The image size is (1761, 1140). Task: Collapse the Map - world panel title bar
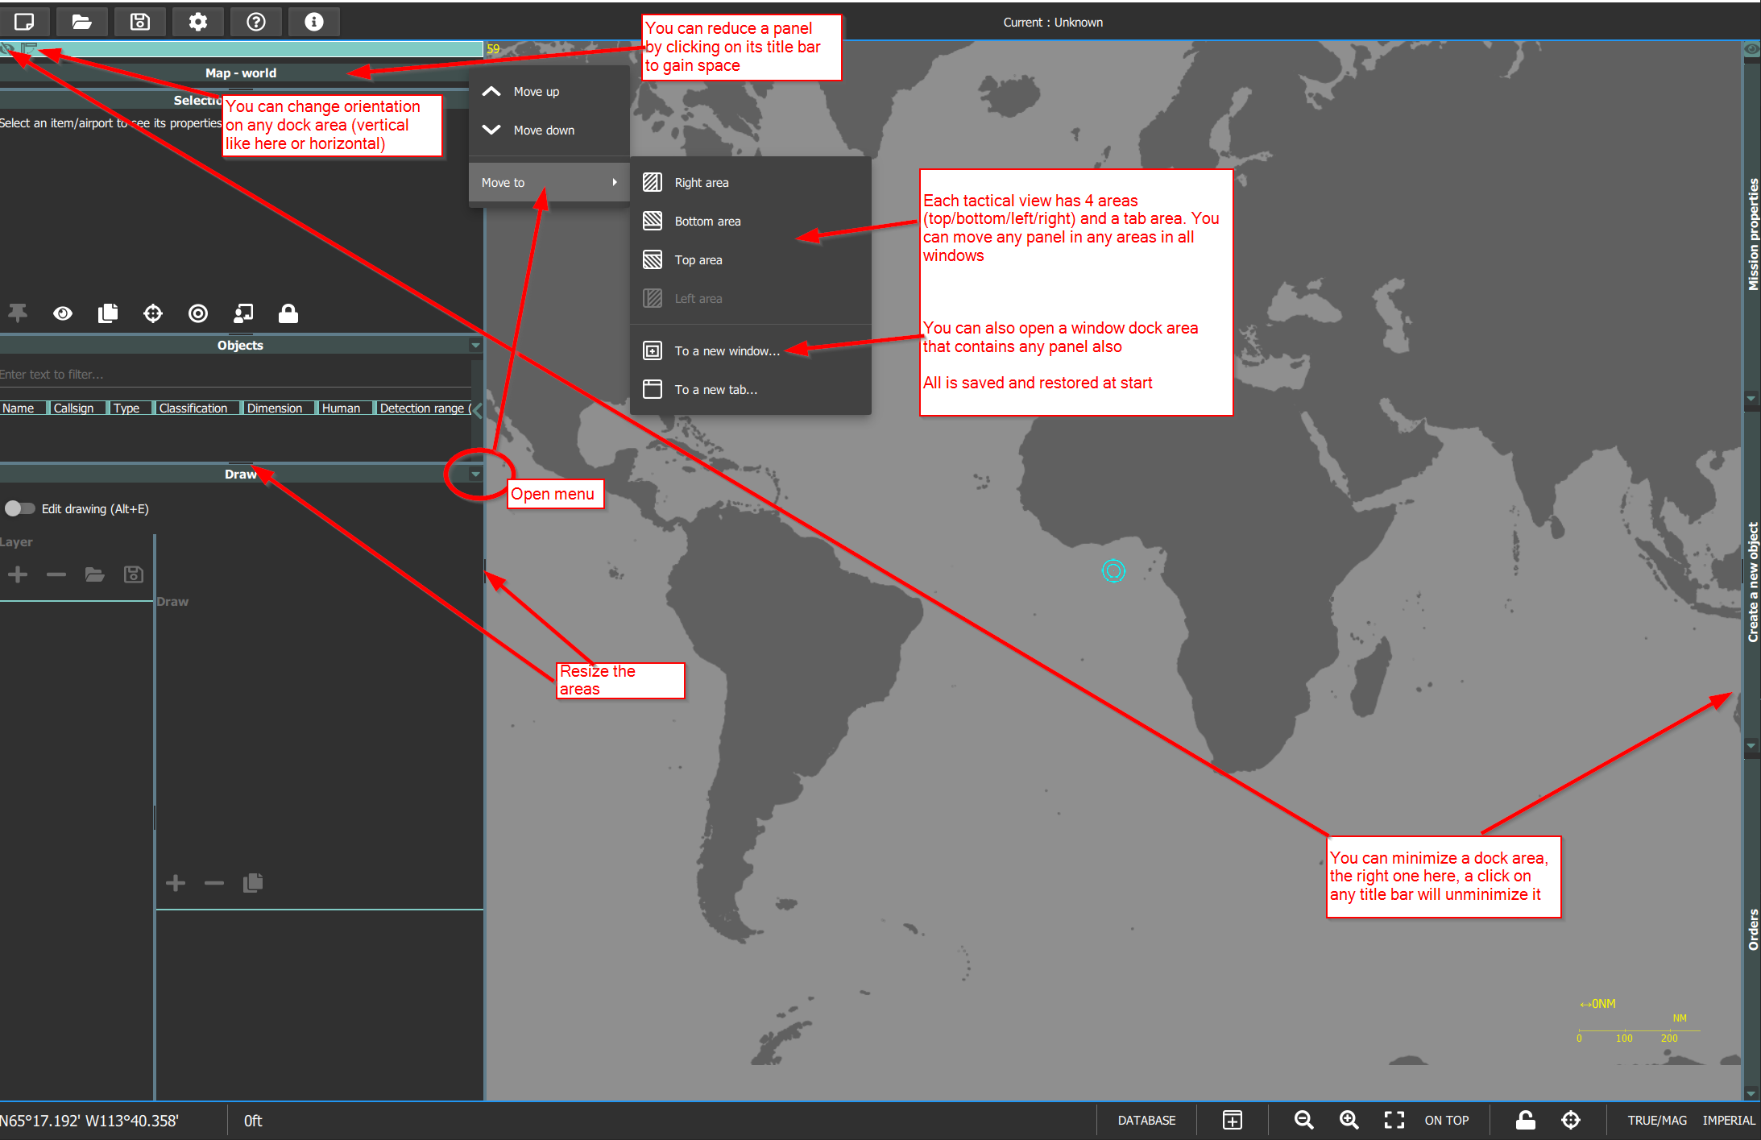click(x=240, y=73)
